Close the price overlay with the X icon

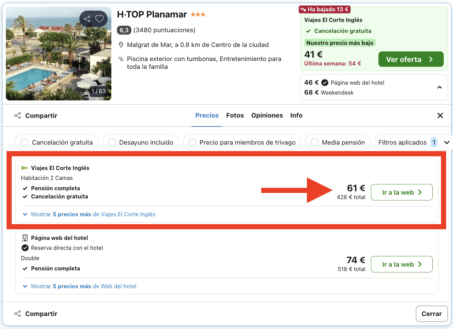[440, 115]
